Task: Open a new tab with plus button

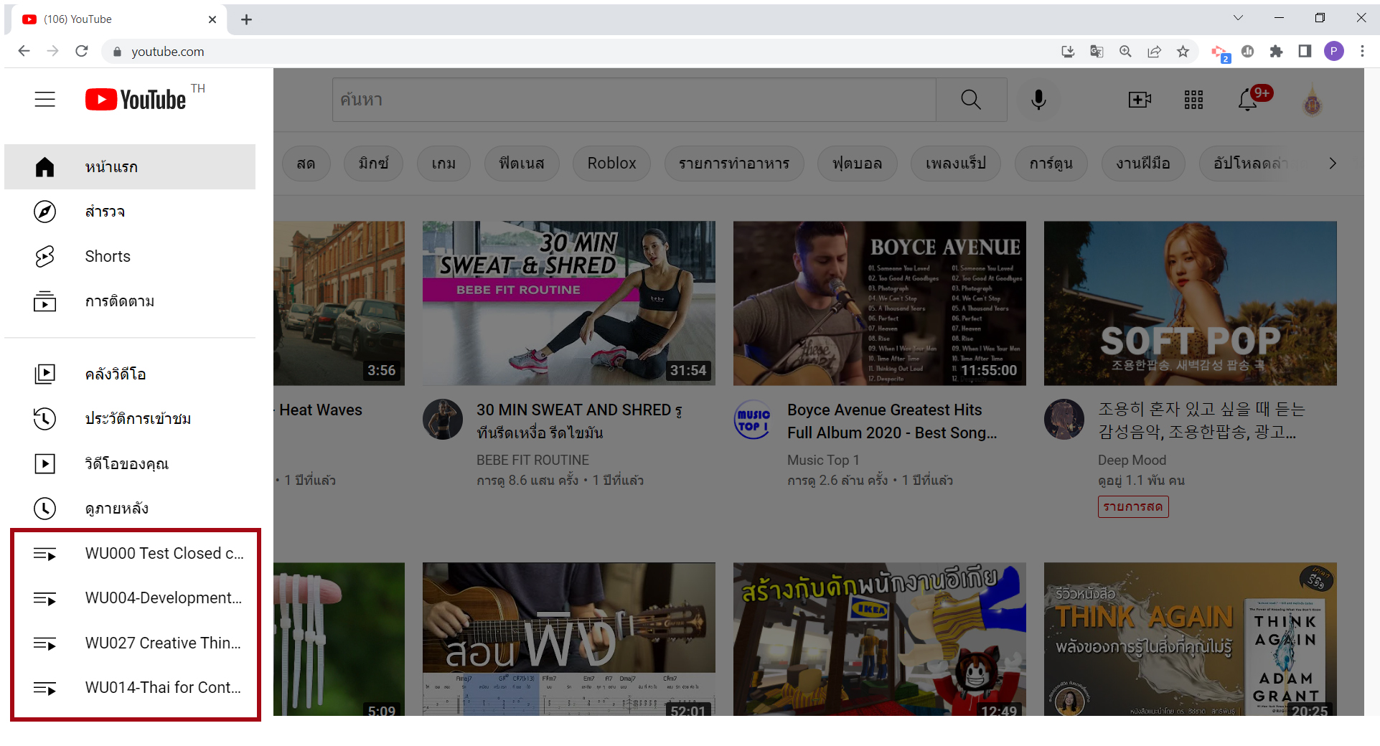Action: tap(246, 19)
